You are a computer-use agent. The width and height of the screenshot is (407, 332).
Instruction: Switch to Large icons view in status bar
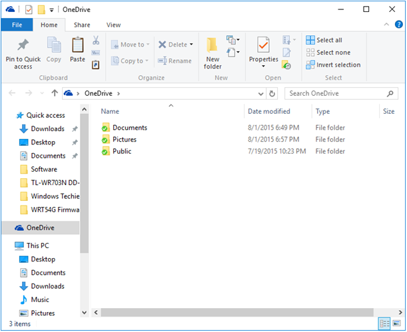coord(396,323)
